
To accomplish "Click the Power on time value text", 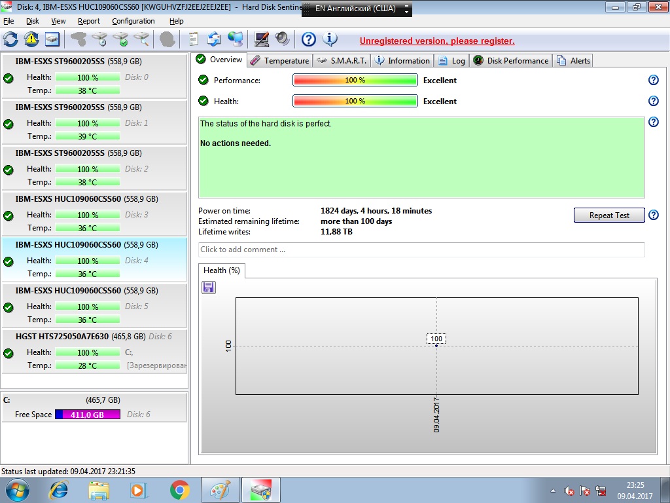I will point(376,211).
